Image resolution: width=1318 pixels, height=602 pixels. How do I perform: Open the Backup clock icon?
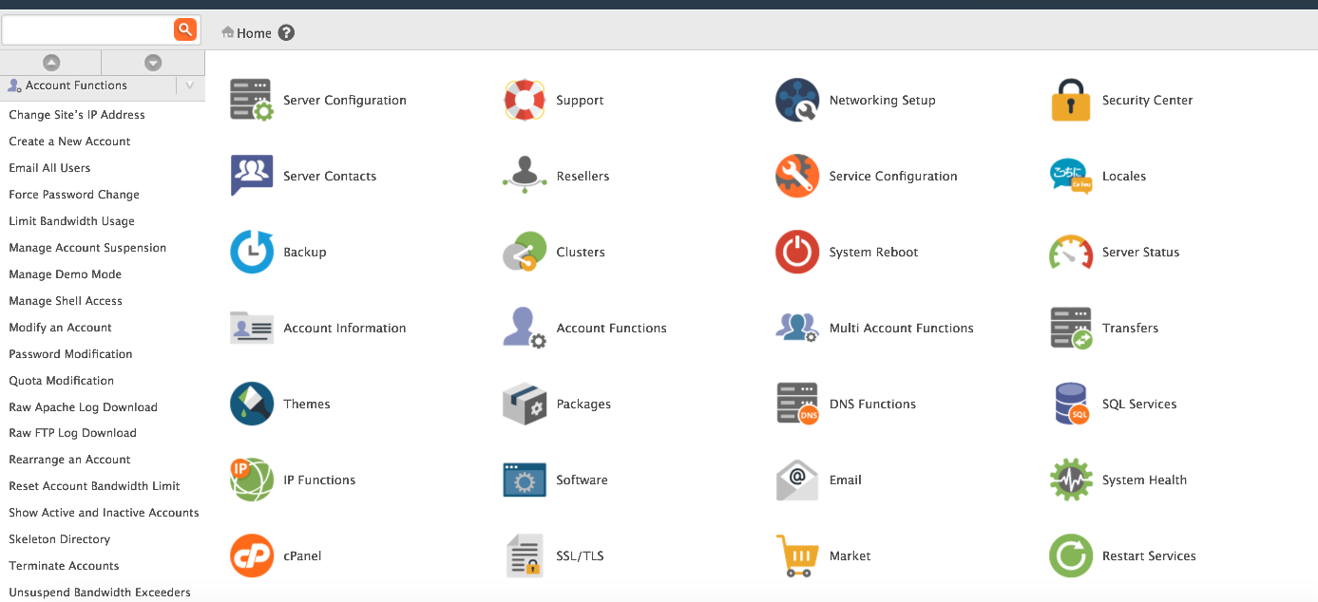coord(251,252)
